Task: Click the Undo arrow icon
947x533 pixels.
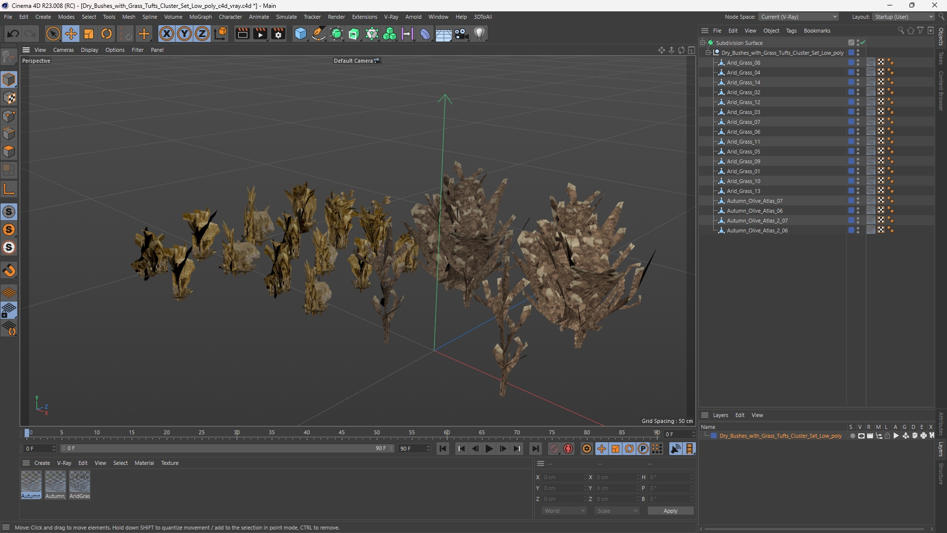Action: pos(13,34)
